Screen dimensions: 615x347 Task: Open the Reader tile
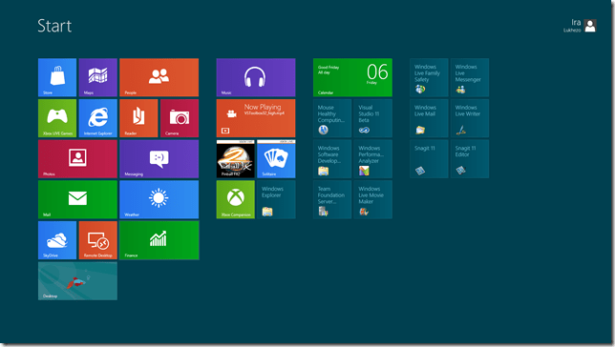[x=138, y=118]
